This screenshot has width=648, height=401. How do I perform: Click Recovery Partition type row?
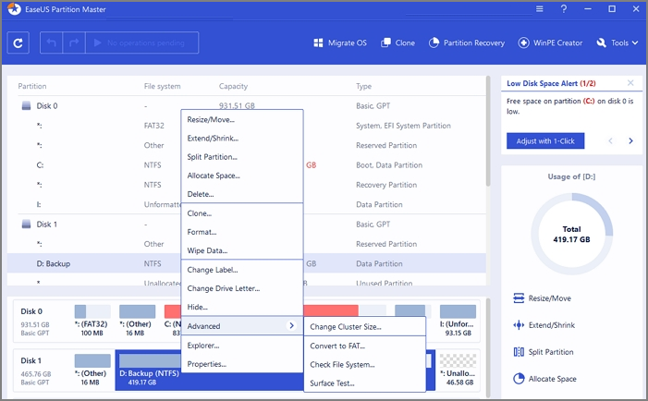[x=386, y=185]
